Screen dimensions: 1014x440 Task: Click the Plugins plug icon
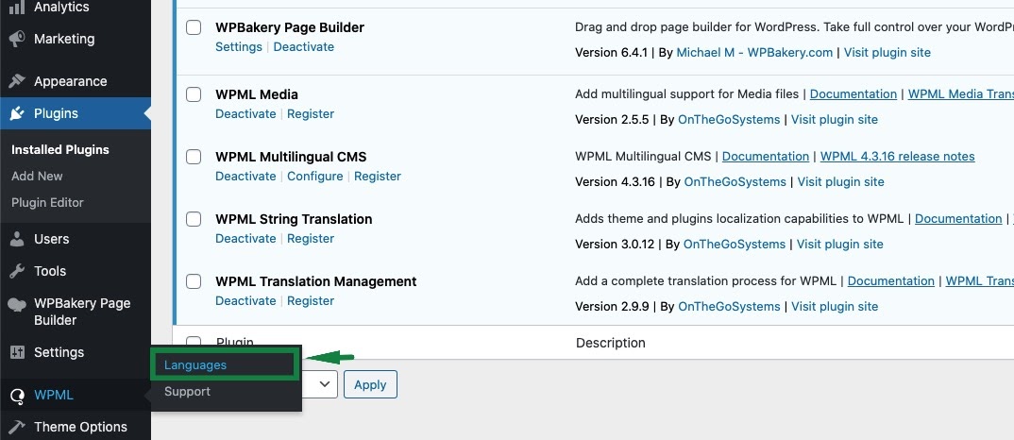pos(17,114)
